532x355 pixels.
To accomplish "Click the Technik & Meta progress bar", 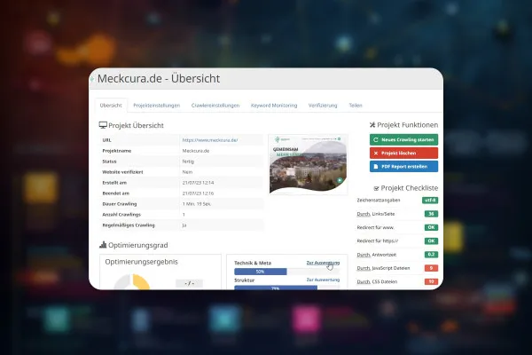I will point(286,272).
